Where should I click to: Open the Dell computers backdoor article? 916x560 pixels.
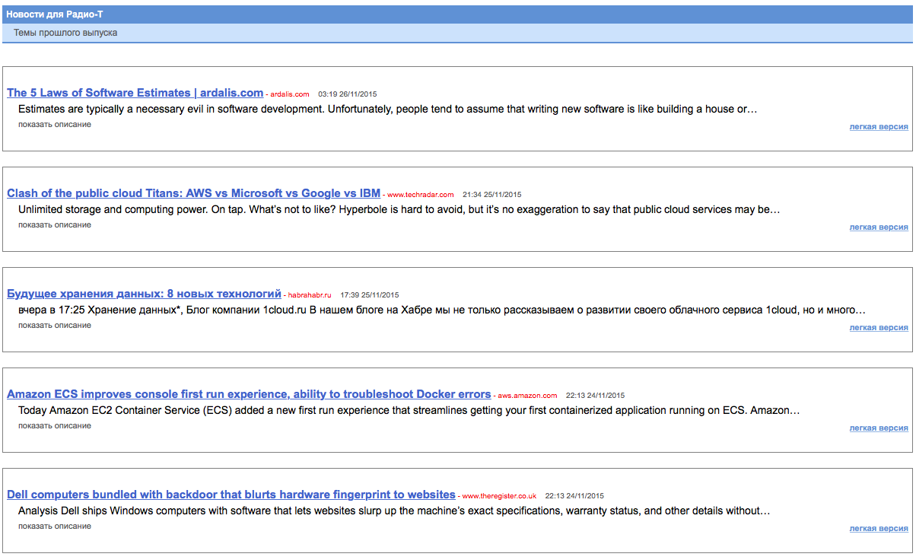point(231,495)
